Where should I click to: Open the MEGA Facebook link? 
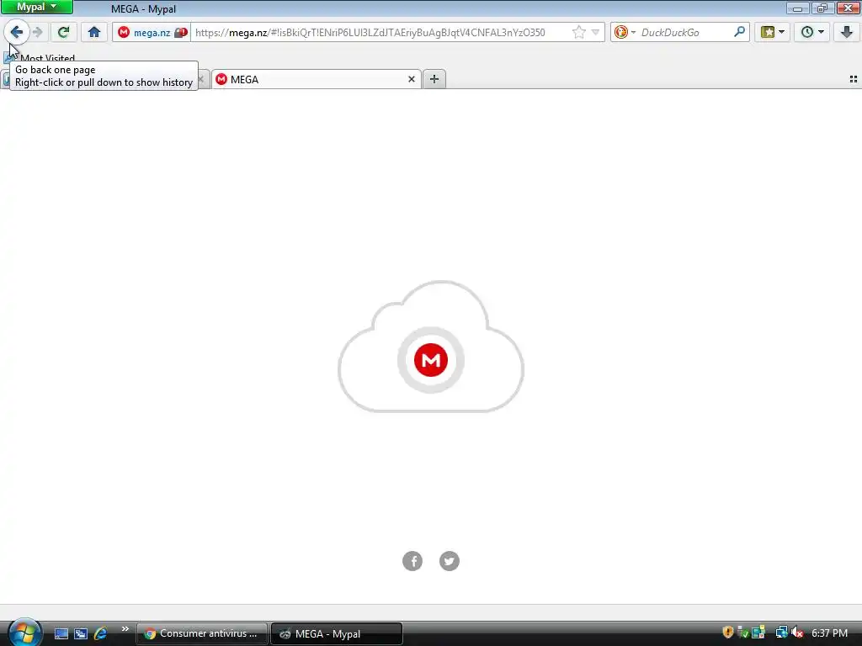point(412,561)
